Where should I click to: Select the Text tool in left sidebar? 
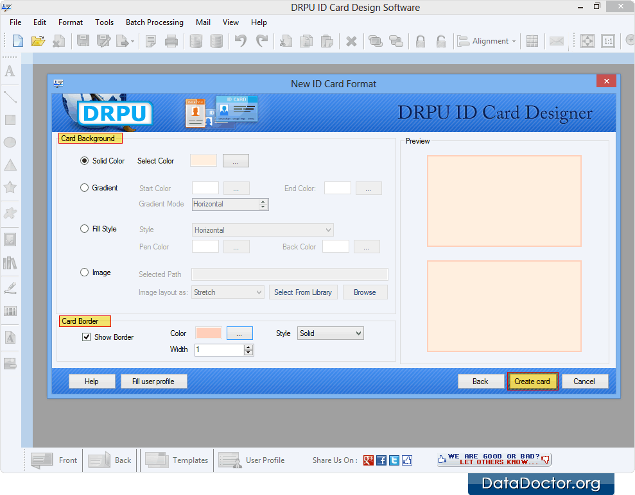10,71
